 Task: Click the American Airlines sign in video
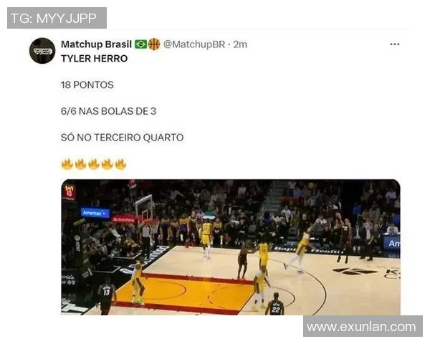pyautogui.click(x=95, y=213)
